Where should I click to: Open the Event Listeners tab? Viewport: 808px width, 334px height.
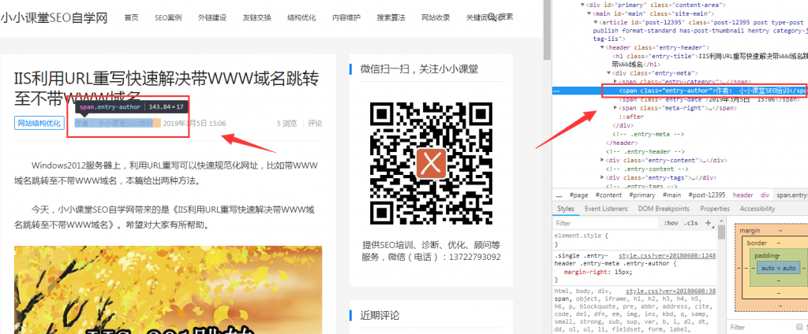pos(606,209)
